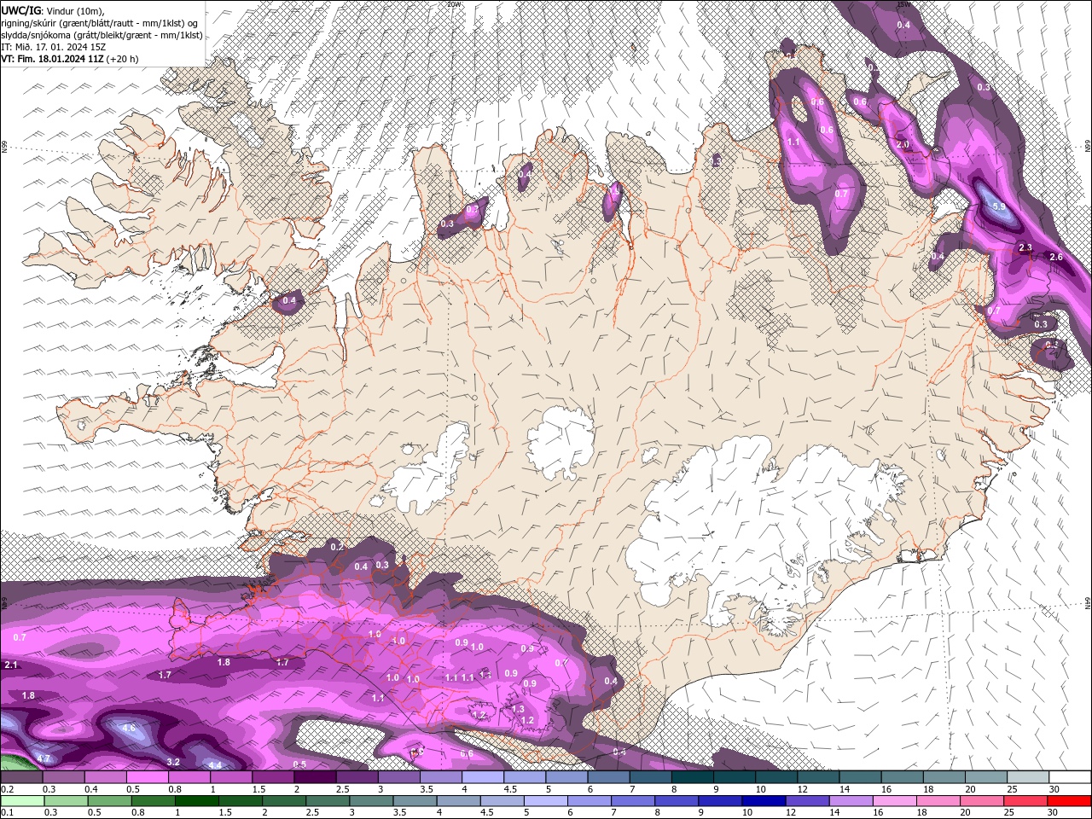
Task: Select the pale green lower legend swatch at 0.1
Action: [x=21, y=801]
